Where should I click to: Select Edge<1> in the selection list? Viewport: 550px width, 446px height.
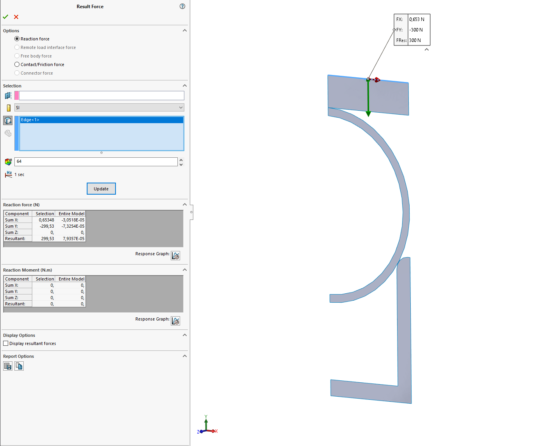(101, 120)
